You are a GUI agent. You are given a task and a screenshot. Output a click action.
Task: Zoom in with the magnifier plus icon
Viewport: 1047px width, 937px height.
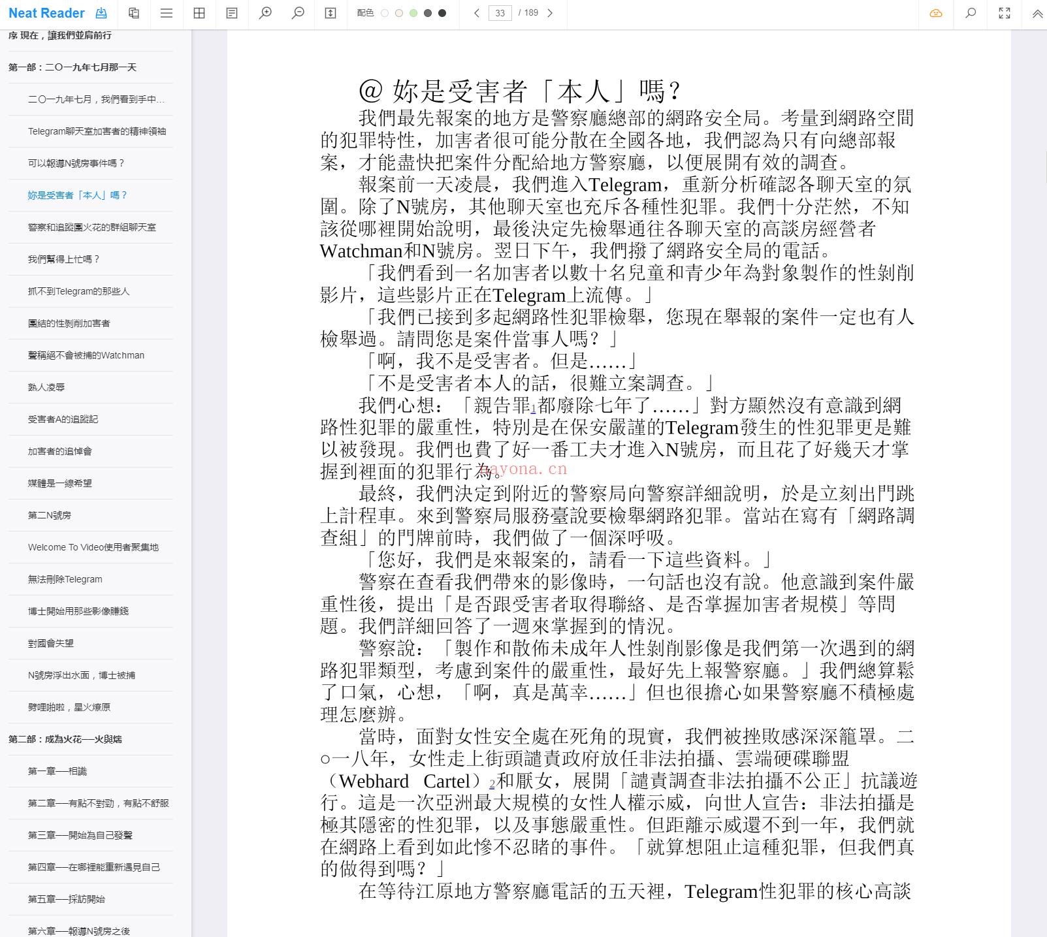pyautogui.click(x=265, y=13)
